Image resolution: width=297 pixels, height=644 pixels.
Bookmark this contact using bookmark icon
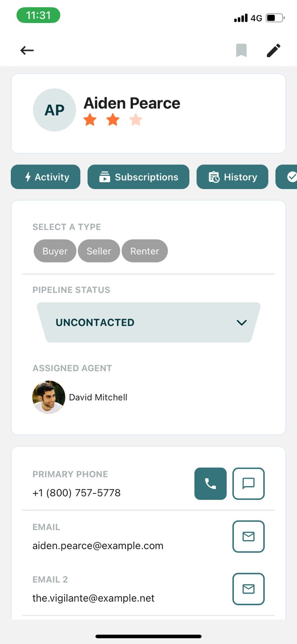[x=241, y=50]
